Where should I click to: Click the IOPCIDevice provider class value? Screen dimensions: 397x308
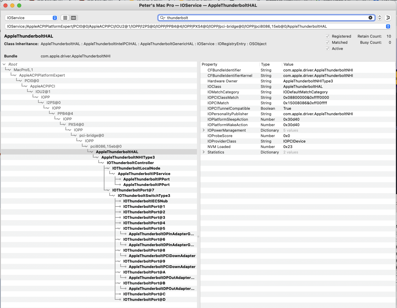[x=294, y=141]
